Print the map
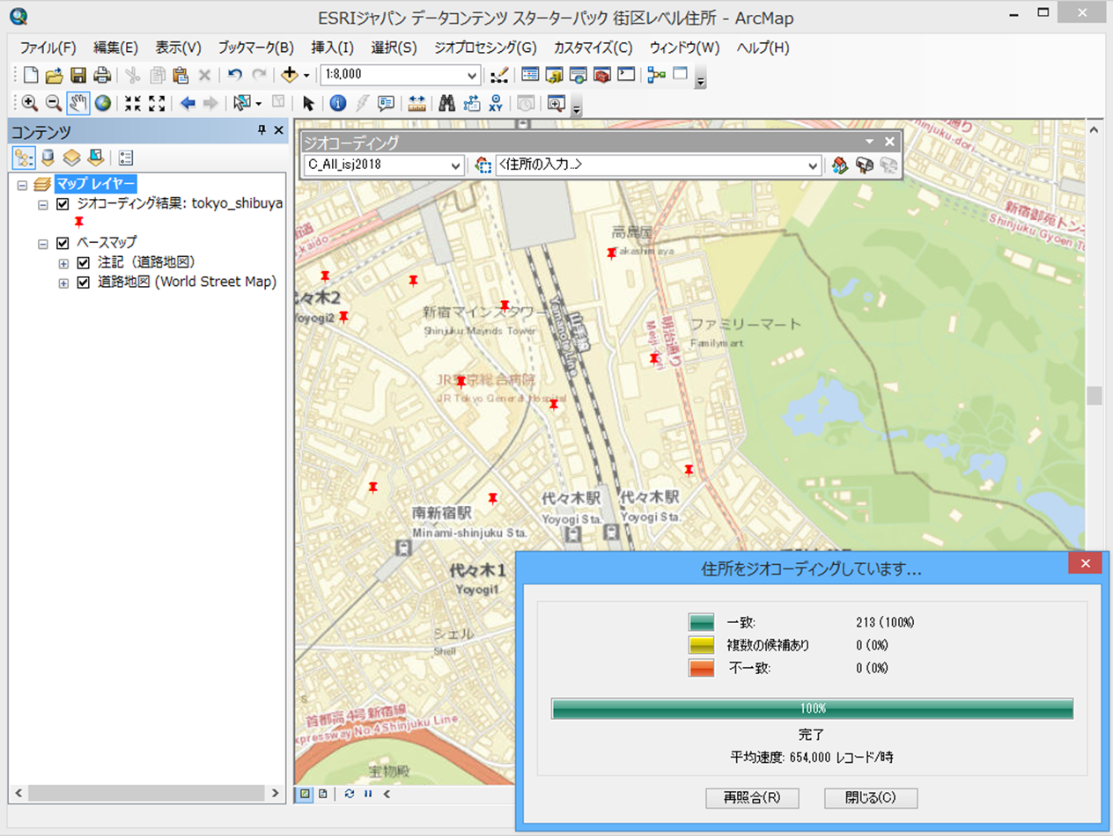The height and width of the screenshot is (836, 1113). point(102,75)
